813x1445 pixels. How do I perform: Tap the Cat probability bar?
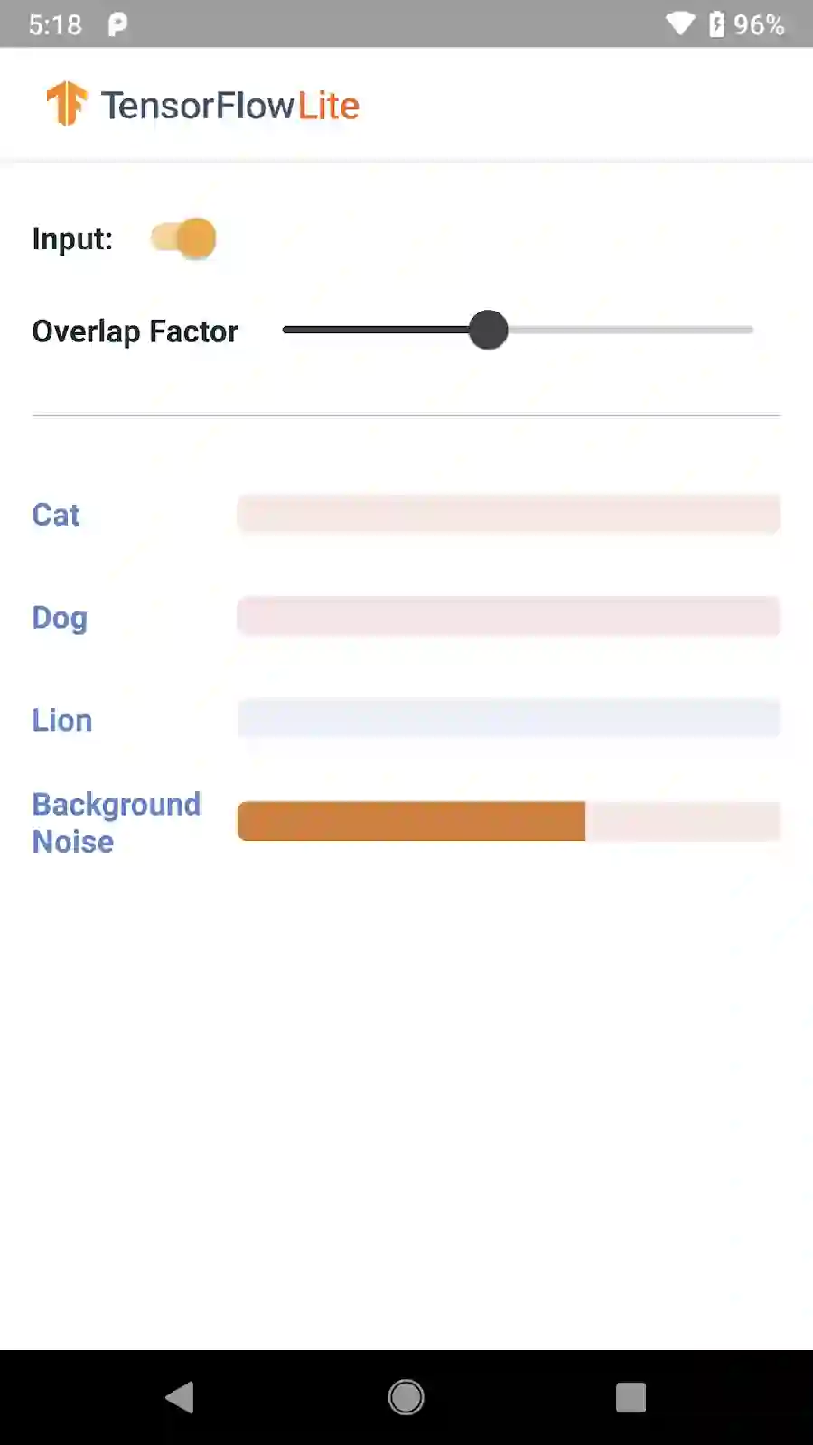click(x=509, y=514)
